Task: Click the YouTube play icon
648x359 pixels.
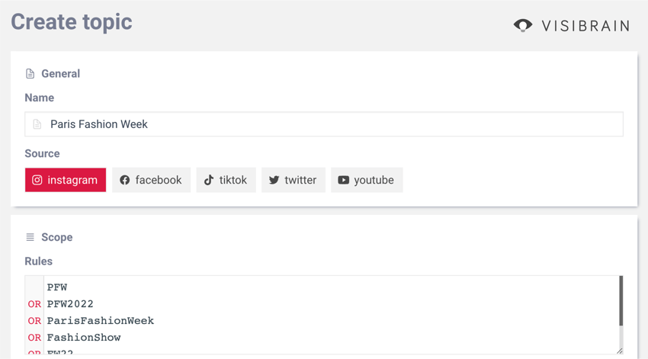Action: pyautogui.click(x=343, y=180)
